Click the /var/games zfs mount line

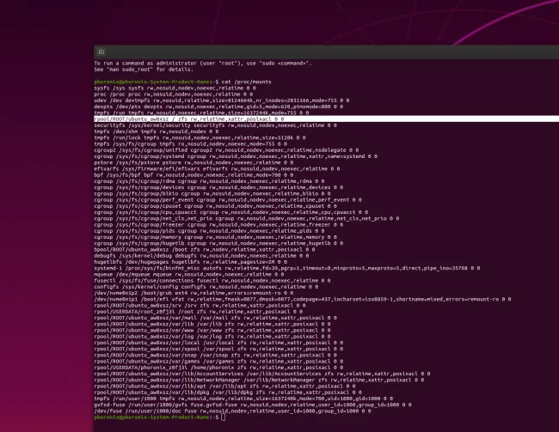(218, 362)
